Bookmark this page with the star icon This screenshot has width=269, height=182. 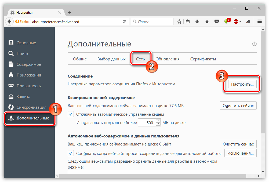click(x=179, y=22)
